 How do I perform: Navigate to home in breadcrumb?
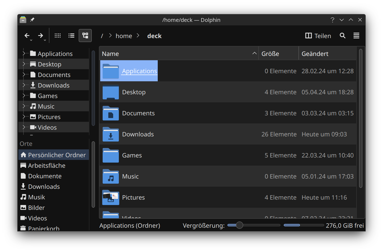(x=124, y=36)
